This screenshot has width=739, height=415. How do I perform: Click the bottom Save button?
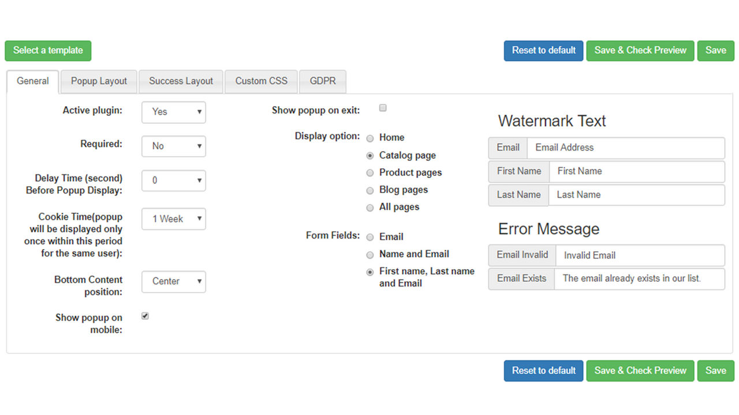[x=716, y=371]
